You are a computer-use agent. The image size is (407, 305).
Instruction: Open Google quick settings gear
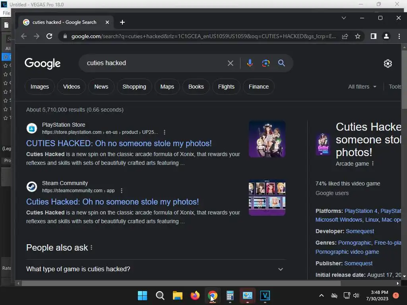click(388, 64)
